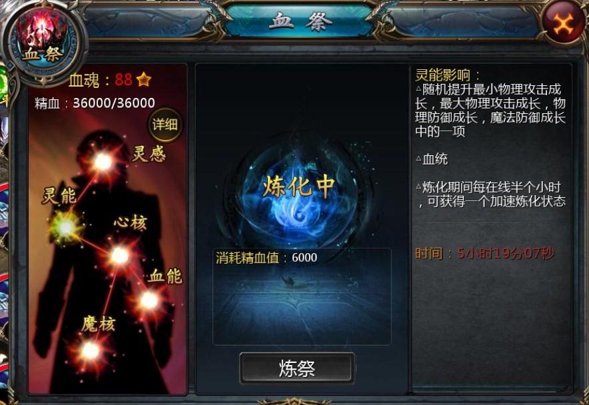Image resolution: width=589 pixels, height=405 pixels.
Task: Click the 灵感 glowing node on the silhouette
Action: (103, 163)
